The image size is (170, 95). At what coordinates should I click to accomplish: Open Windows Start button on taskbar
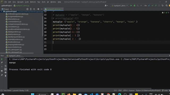pos(32,94)
